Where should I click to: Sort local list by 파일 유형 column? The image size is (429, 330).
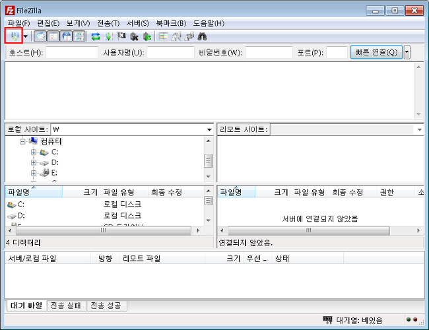124,192
